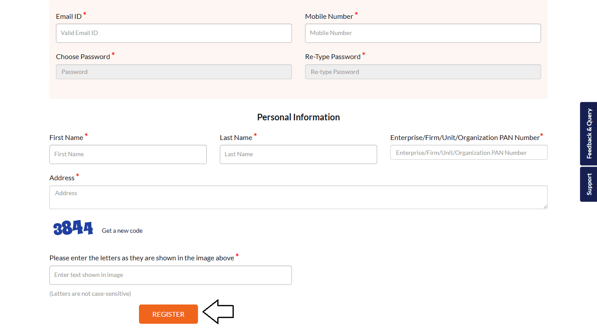Click the captcha image showing 3844
This screenshot has height=336, width=597.
click(73, 227)
